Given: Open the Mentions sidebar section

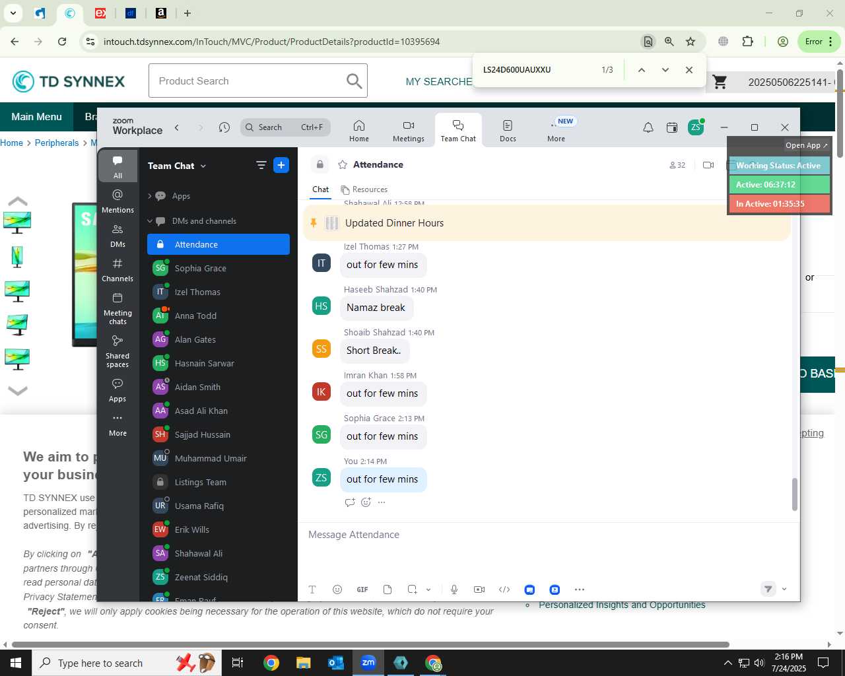Looking at the screenshot, I should pyautogui.click(x=118, y=201).
